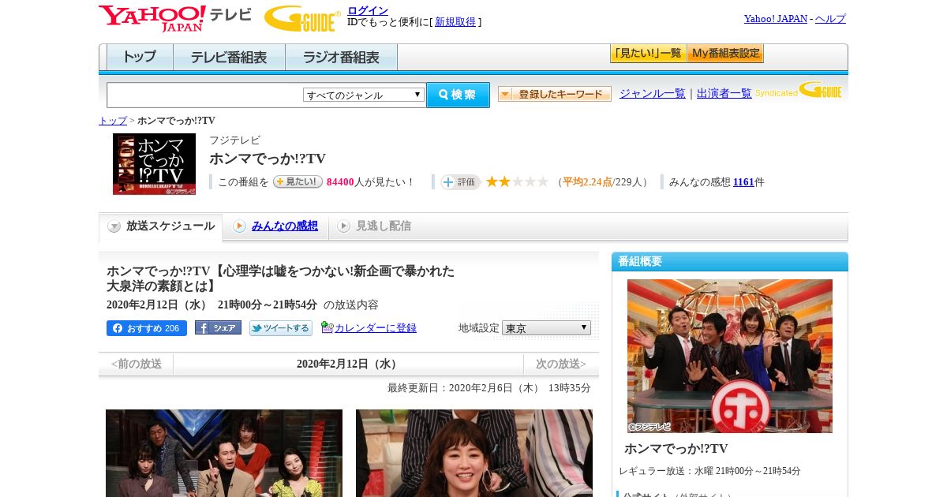Click the 最終更新日 timestamp text
This screenshot has width=947, height=497.
489,388
